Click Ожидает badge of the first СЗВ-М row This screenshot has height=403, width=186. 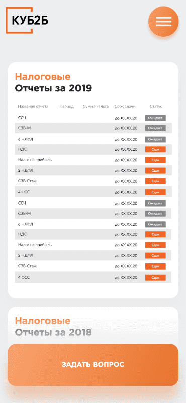coord(155,128)
